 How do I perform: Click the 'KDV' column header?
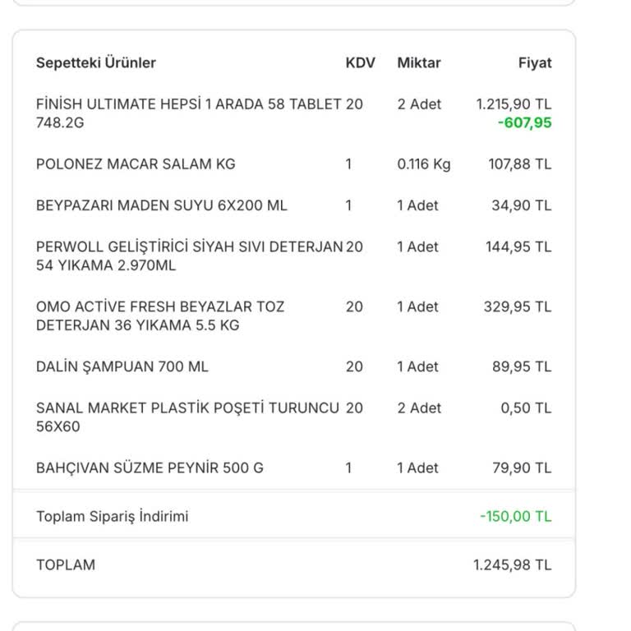click(360, 62)
